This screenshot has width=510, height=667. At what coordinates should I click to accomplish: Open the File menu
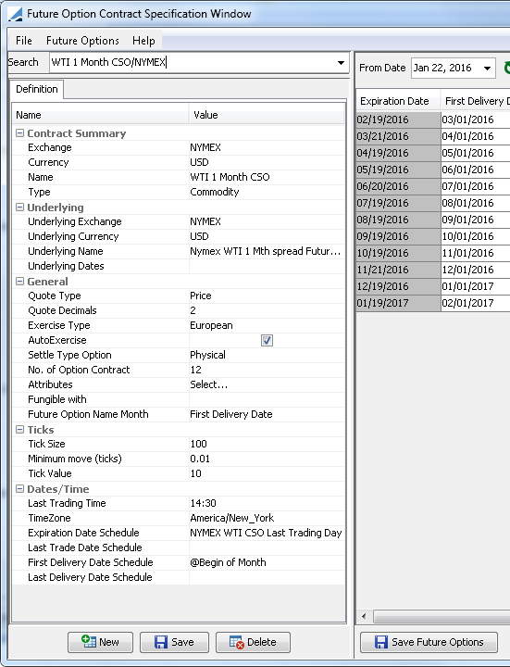[24, 41]
